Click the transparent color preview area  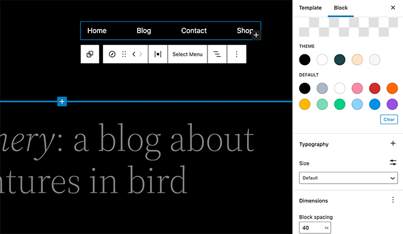click(x=348, y=27)
